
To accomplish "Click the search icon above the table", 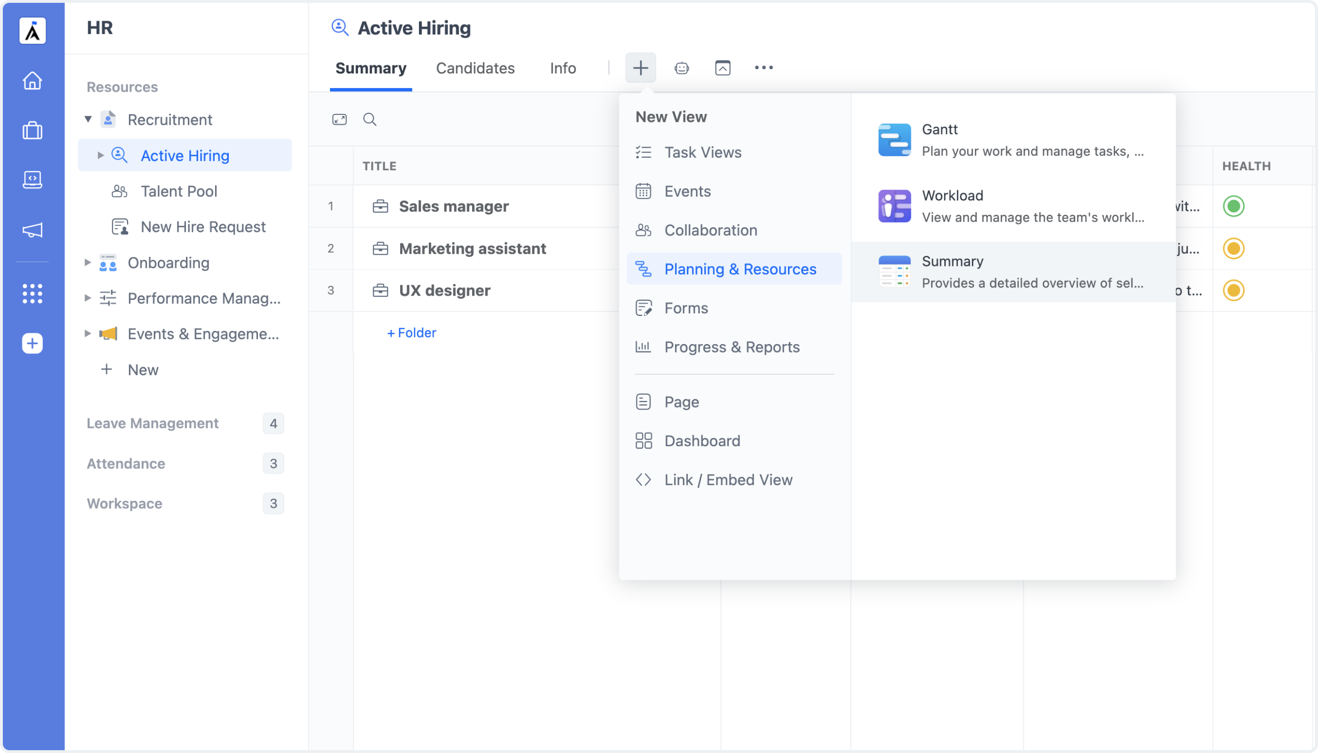I will [370, 120].
